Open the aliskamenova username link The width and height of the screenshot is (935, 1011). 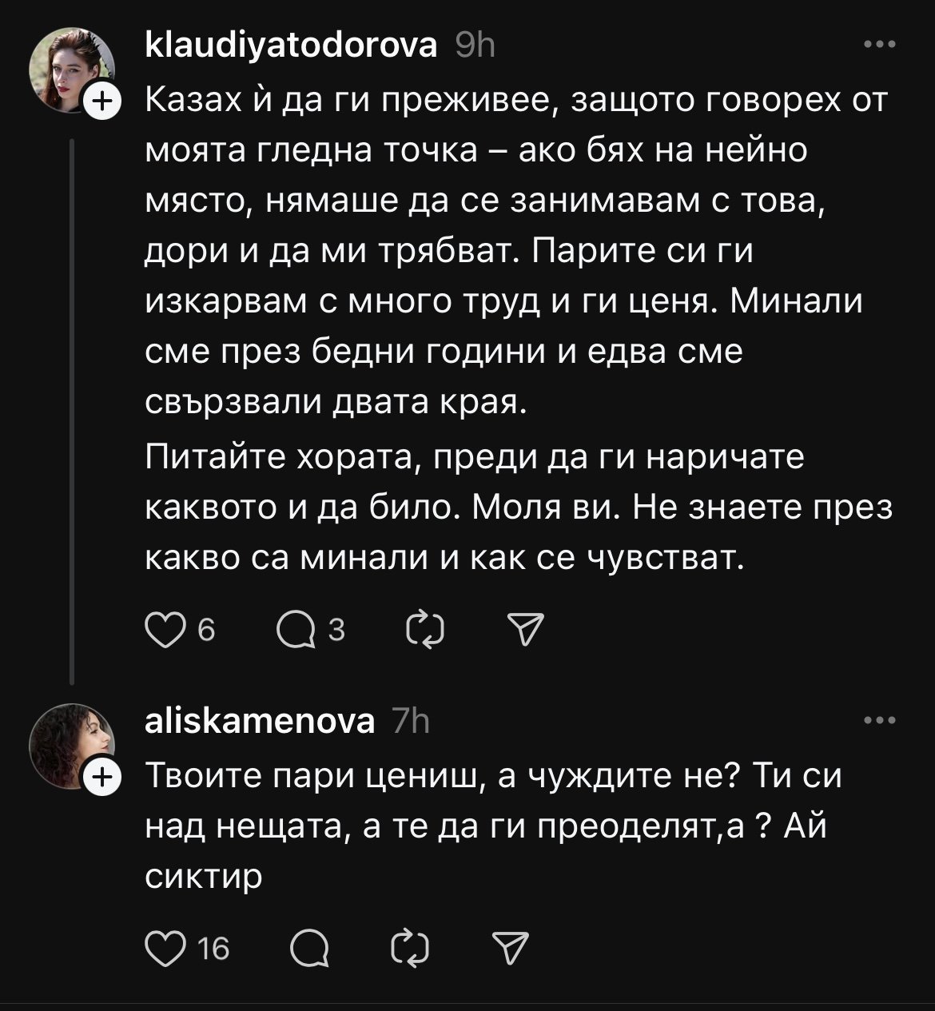point(260,722)
